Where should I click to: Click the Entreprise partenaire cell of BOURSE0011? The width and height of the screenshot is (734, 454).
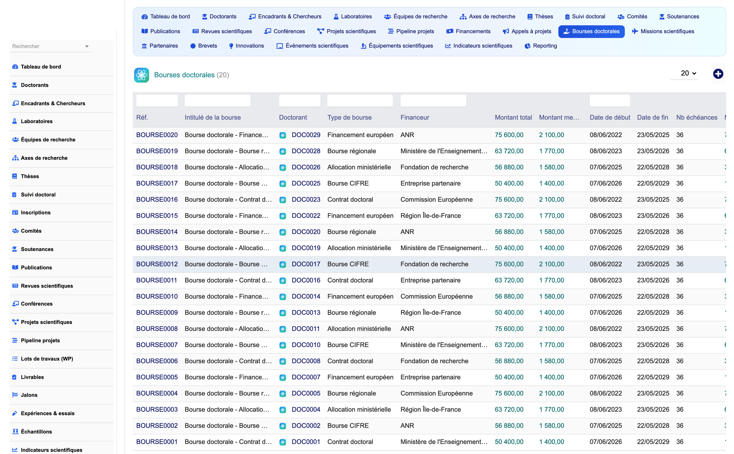click(x=430, y=280)
